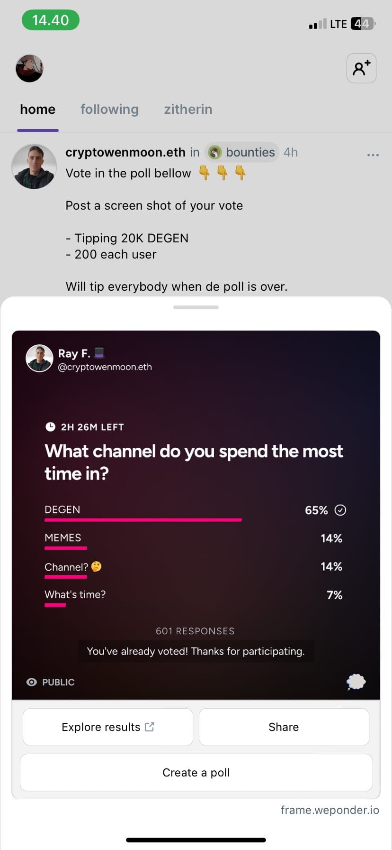The image size is (392, 850).
Task: Click the Weponder cloud logo icon
Action: [356, 682]
